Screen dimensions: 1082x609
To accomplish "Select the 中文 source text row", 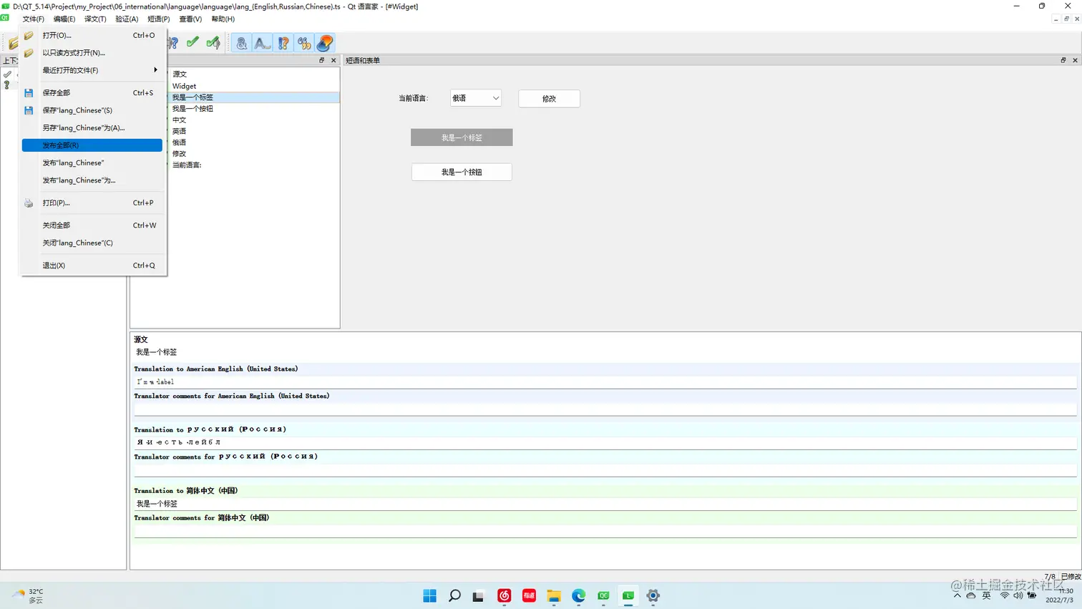I will (x=254, y=120).
